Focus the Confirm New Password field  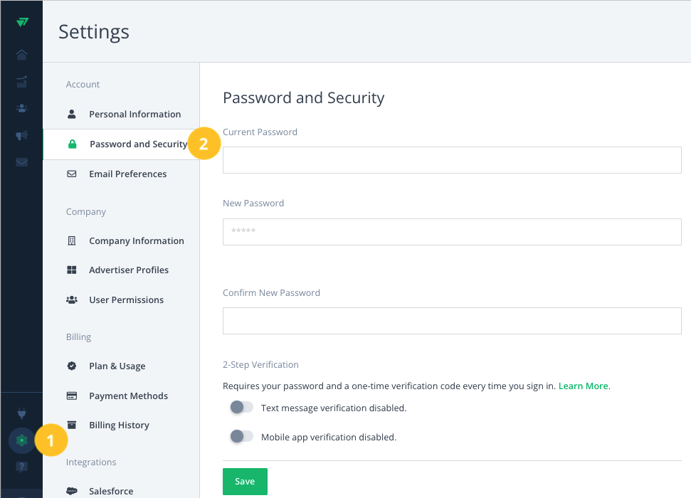click(x=452, y=321)
